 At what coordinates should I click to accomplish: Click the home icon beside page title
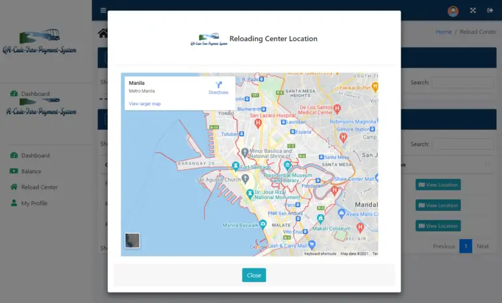pos(103,33)
